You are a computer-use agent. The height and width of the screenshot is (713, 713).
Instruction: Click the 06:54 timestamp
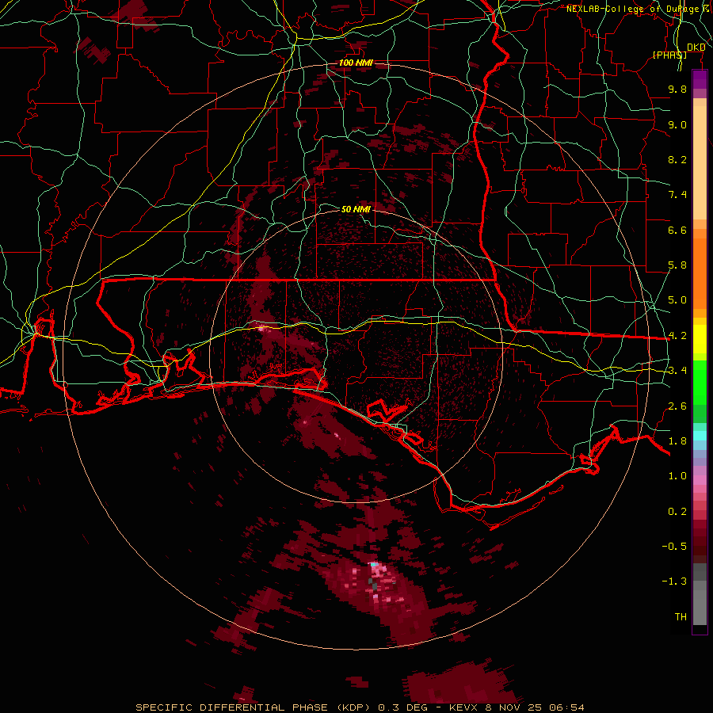click(x=566, y=707)
